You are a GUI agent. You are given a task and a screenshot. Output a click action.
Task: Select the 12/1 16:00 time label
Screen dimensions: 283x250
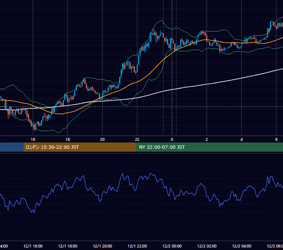coord(33,246)
